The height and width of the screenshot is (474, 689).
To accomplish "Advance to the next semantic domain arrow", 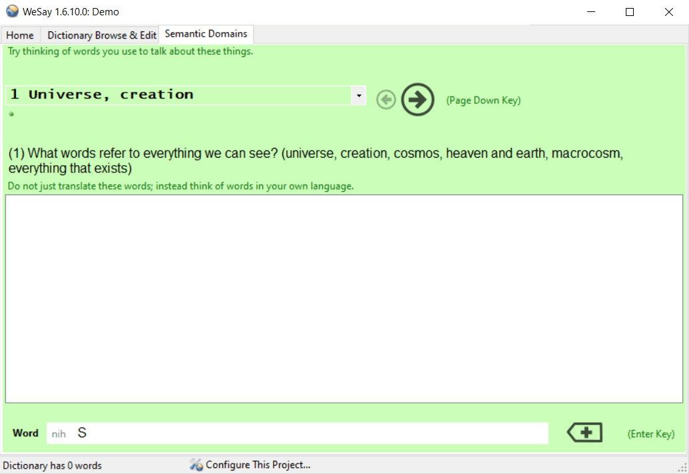I will 417,99.
